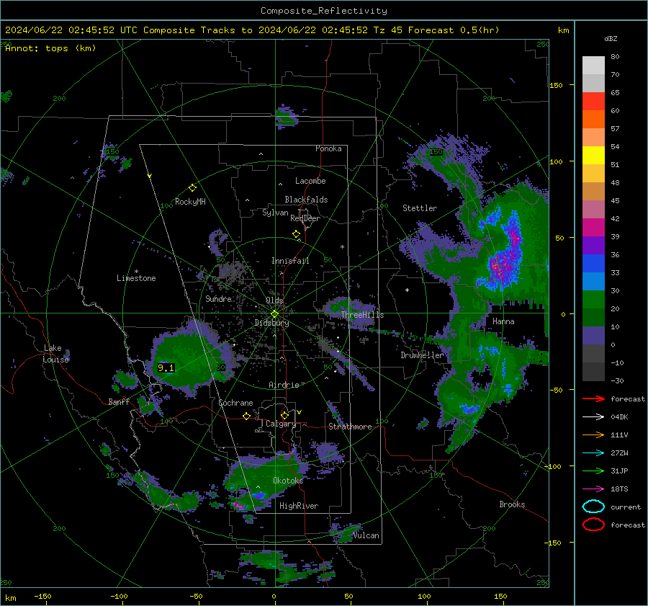Click the green swatch between 30 and 20 dBZ
648x606 pixels.
click(593, 300)
